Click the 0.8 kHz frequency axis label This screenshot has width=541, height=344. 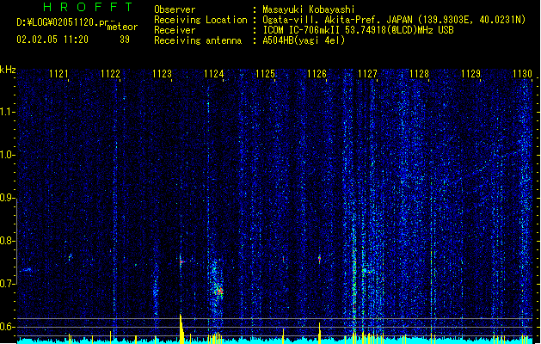7,241
